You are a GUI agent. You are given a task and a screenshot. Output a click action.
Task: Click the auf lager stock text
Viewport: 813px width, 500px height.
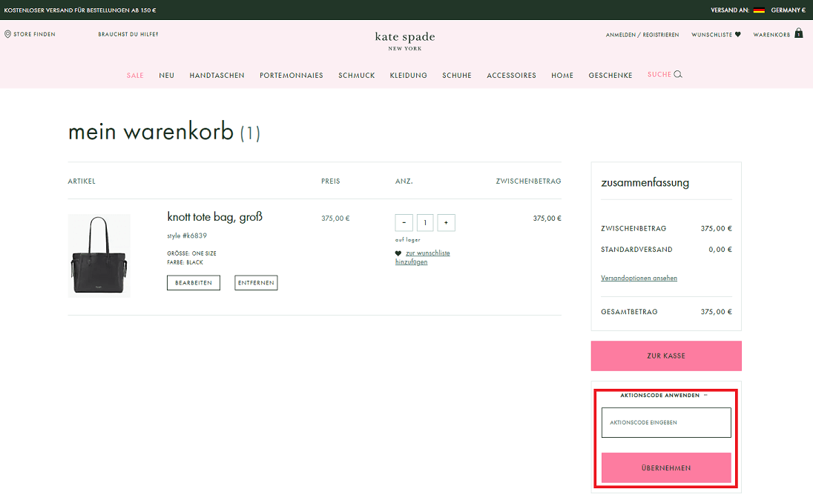[407, 240]
